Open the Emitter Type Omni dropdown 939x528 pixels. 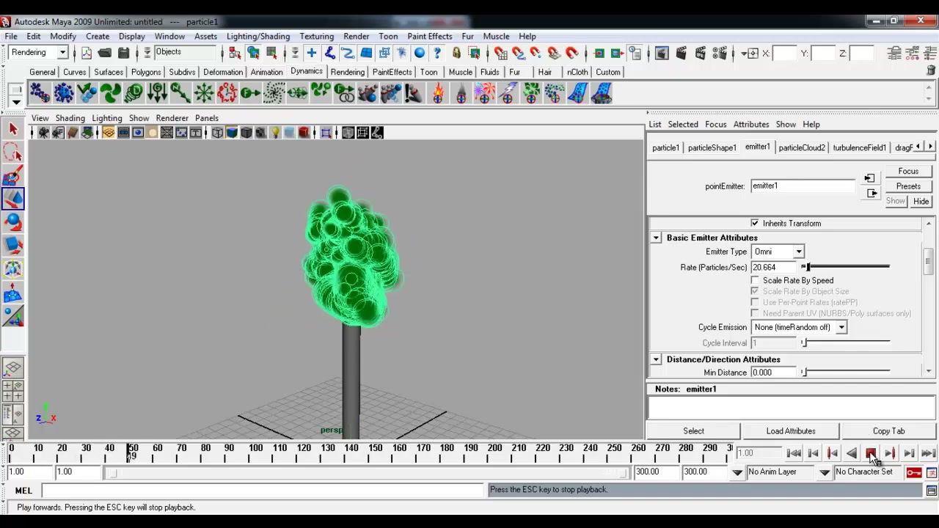click(778, 252)
